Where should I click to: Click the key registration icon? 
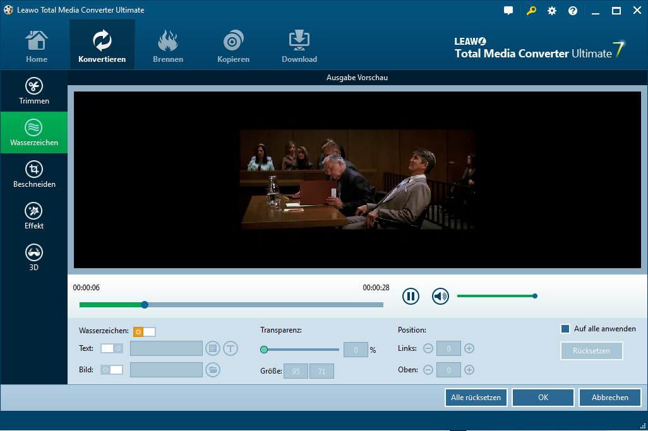531,11
